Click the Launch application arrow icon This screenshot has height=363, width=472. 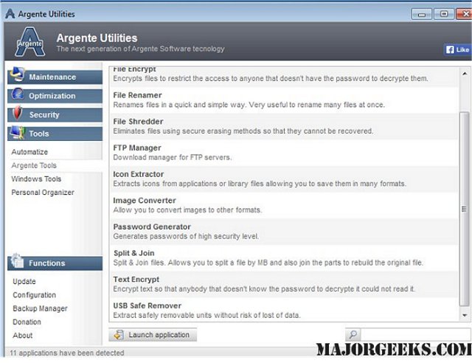(119, 335)
